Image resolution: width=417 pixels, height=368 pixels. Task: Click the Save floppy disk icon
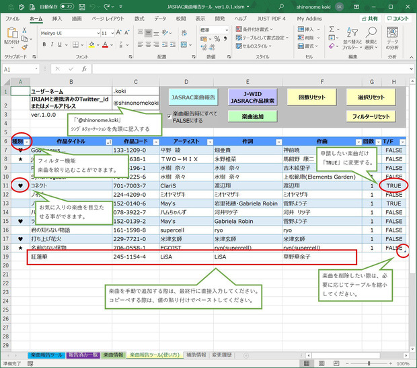click(82, 7)
